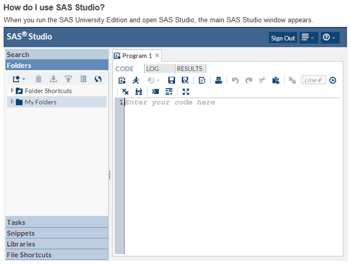Expand the Snippets panel section
This screenshot has width=351, height=264.
(57, 233)
